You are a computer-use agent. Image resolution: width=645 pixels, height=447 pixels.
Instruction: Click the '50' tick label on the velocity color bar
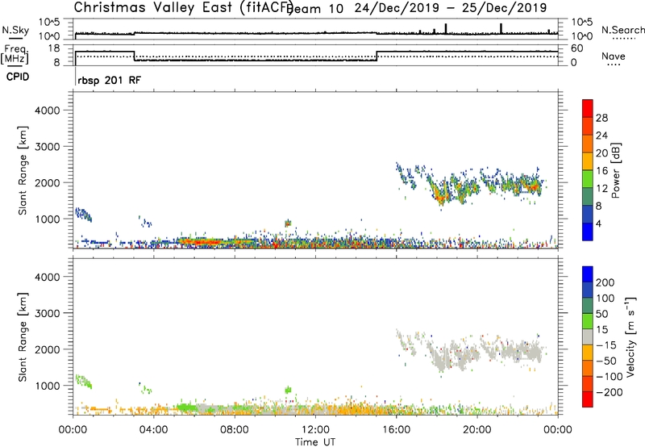(x=601, y=314)
